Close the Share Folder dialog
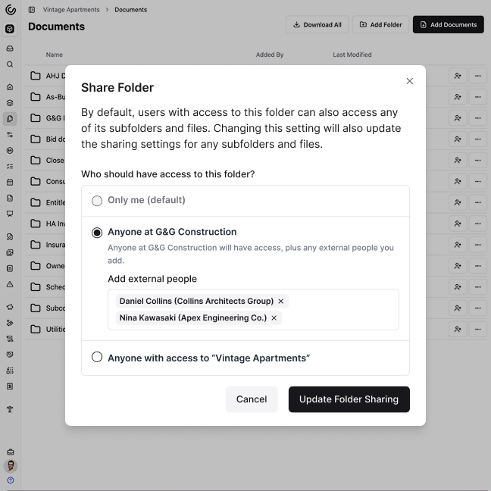Screen dimensions: 491x491 tap(410, 81)
